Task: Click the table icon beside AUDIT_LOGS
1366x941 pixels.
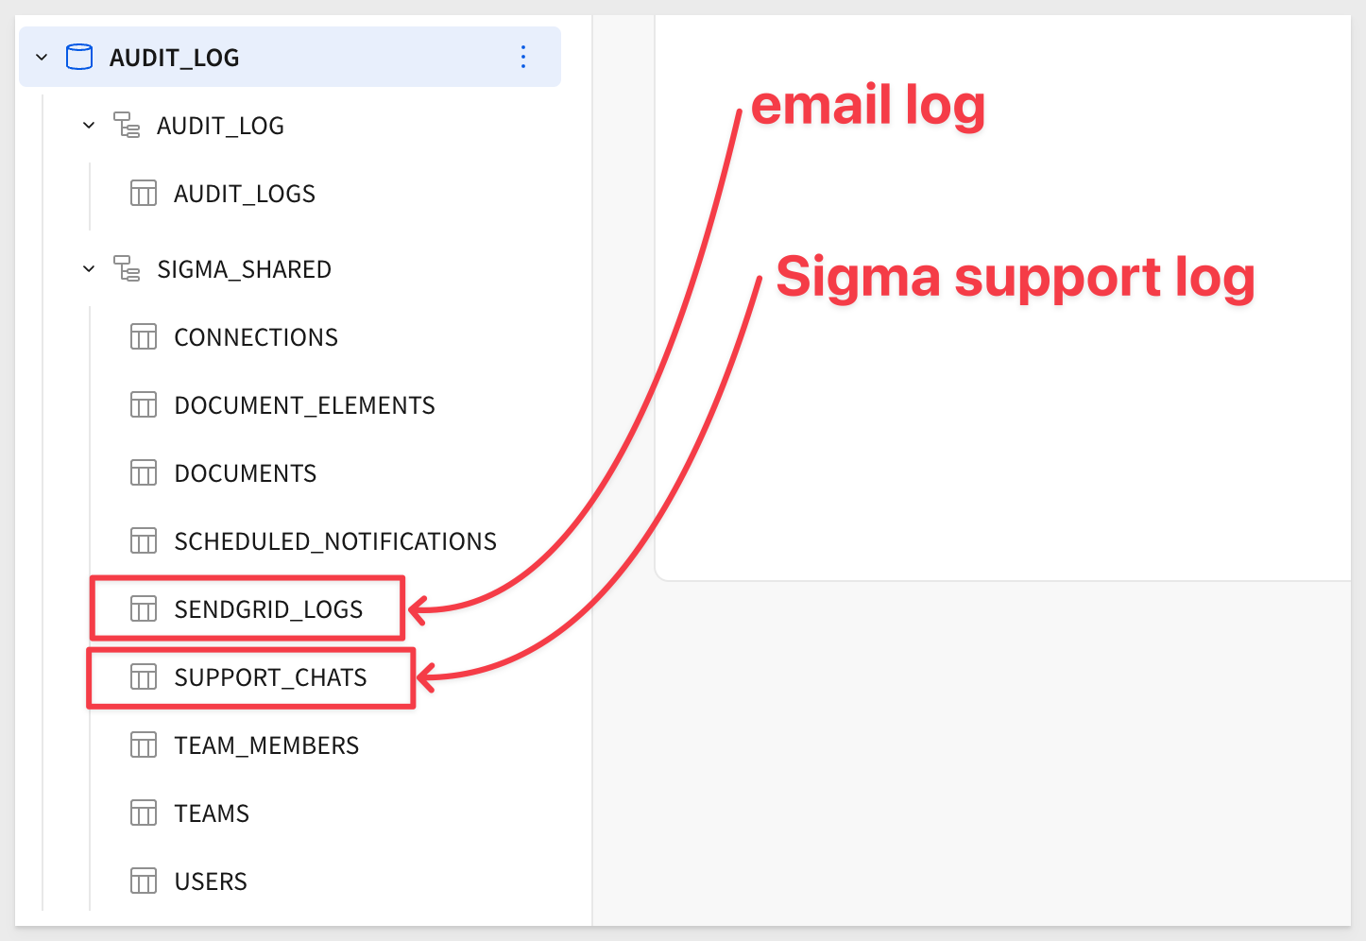Action: [x=144, y=194]
